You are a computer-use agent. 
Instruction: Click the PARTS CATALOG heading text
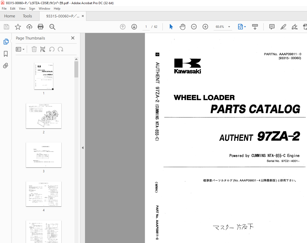click(255, 109)
